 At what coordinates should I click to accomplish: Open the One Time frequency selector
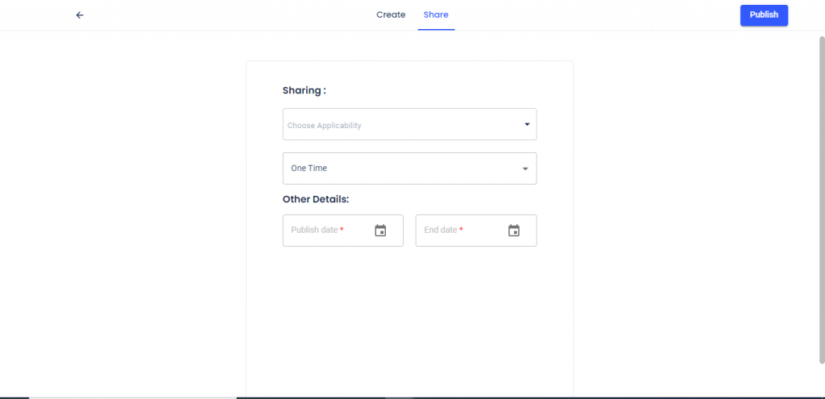410,168
